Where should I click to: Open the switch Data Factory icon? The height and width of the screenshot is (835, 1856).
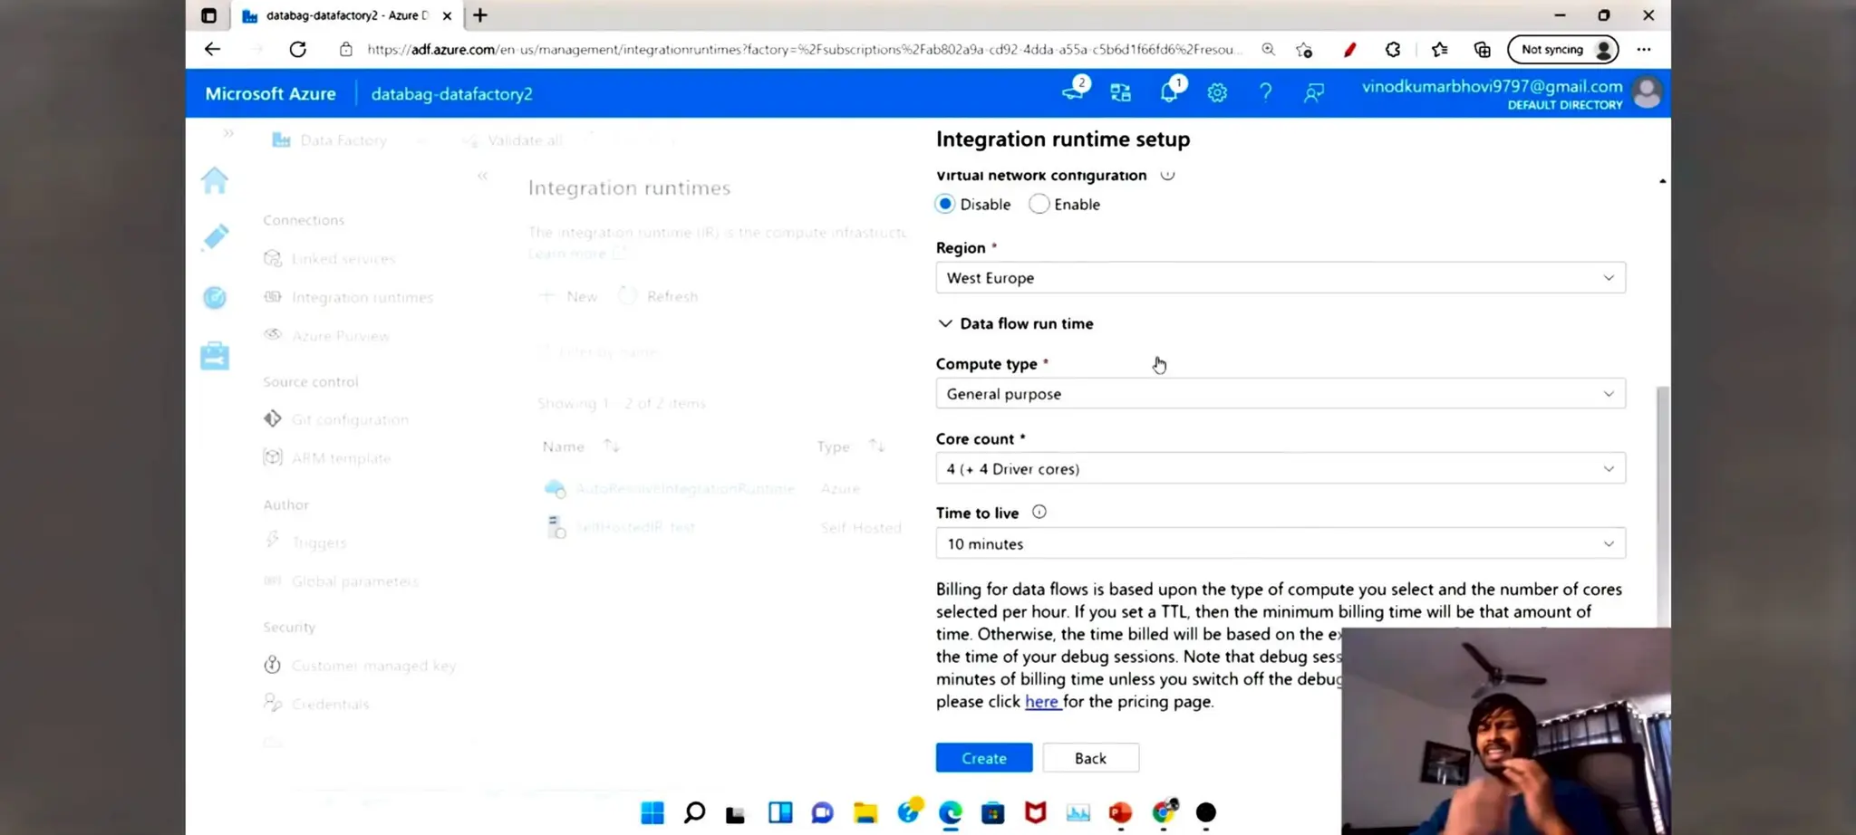pyautogui.click(x=1121, y=92)
